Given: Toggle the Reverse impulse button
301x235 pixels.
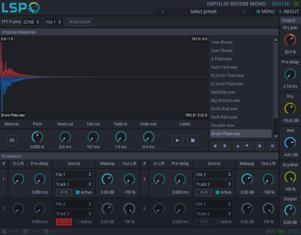Looking at the screenshot, I should 12,140.
